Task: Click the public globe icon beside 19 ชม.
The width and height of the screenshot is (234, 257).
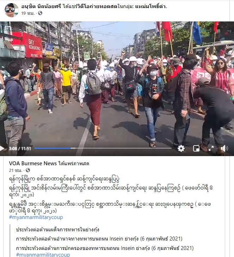Action: coord(40,13)
